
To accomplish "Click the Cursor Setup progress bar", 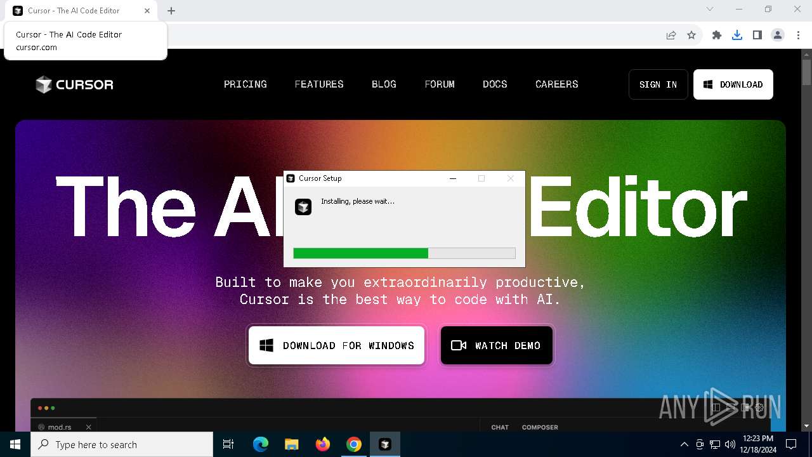I will coord(404,253).
